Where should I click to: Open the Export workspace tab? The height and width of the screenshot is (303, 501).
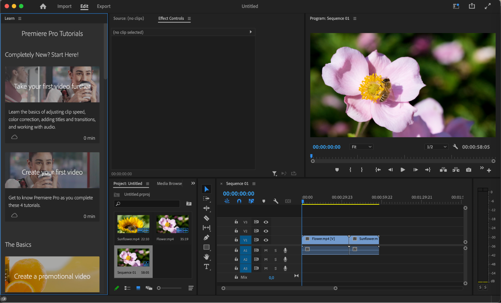[x=104, y=6]
